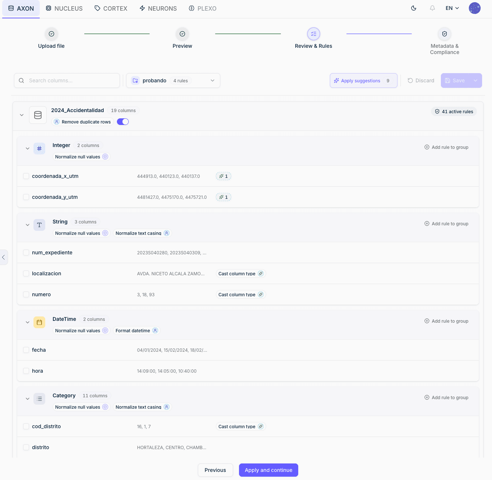Click the 41 active rules badge
Image resolution: width=492 pixels, height=480 pixels.
[x=454, y=111]
